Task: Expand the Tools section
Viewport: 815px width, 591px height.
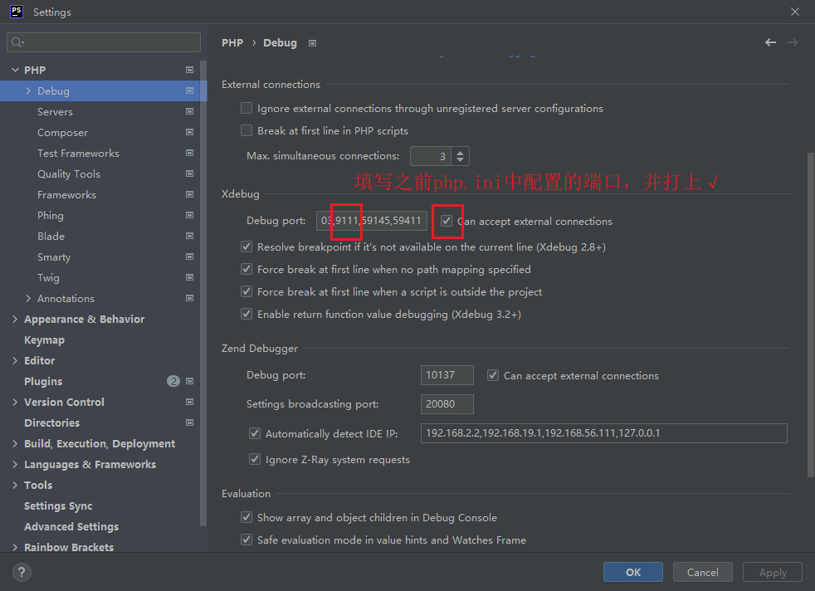Action: click(x=15, y=486)
